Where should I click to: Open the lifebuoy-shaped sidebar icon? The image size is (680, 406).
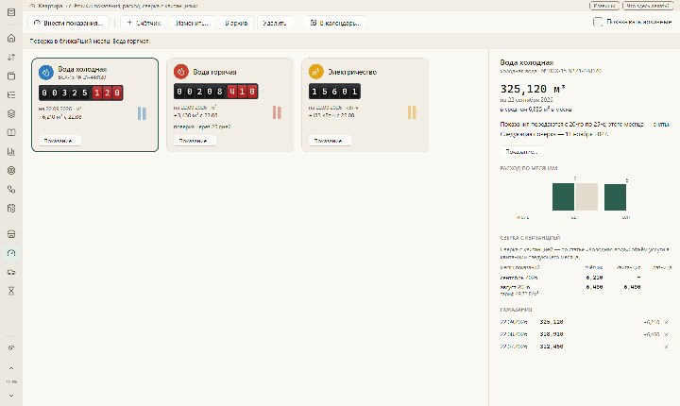[11, 171]
